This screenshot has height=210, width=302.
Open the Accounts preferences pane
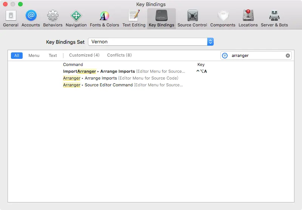click(31, 18)
